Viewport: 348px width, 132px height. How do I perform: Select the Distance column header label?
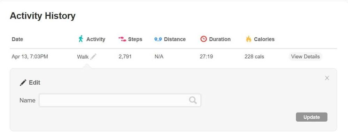click(x=175, y=39)
